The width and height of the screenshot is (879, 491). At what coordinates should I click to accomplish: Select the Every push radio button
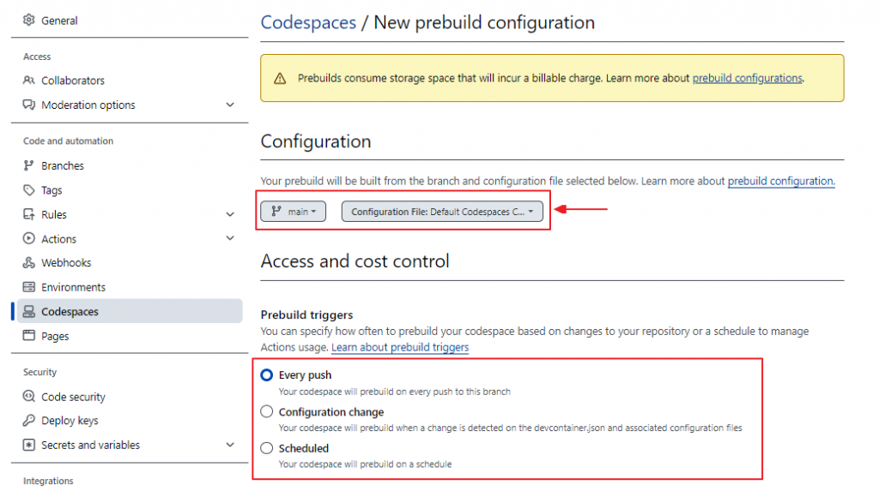coord(267,375)
